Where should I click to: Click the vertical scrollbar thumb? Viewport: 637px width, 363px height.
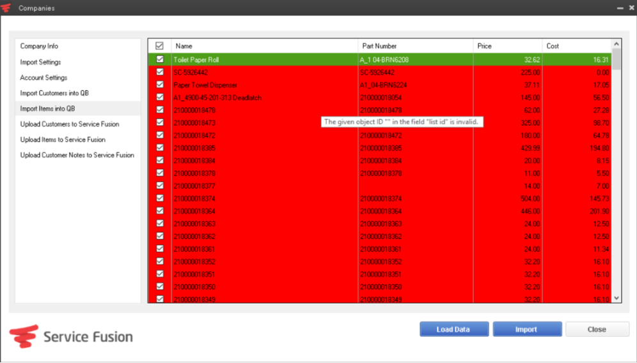tap(617, 59)
